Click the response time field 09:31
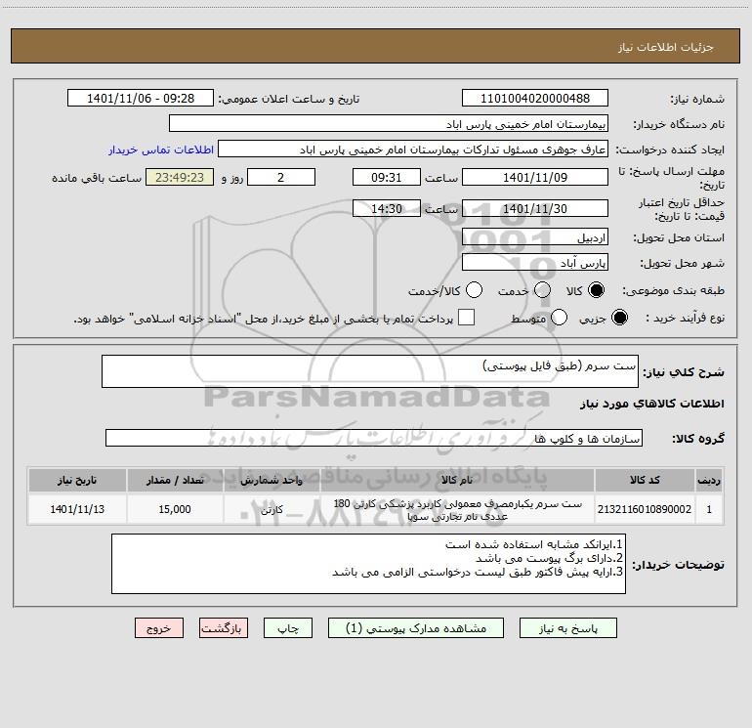Viewport: 752px width, 728px height. click(x=387, y=177)
